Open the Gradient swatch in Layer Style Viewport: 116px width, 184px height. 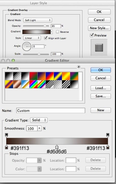(x=36, y=32)
